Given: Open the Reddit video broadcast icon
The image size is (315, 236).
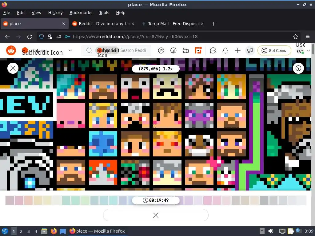Looking at the screenshot, I should point(185,51).
